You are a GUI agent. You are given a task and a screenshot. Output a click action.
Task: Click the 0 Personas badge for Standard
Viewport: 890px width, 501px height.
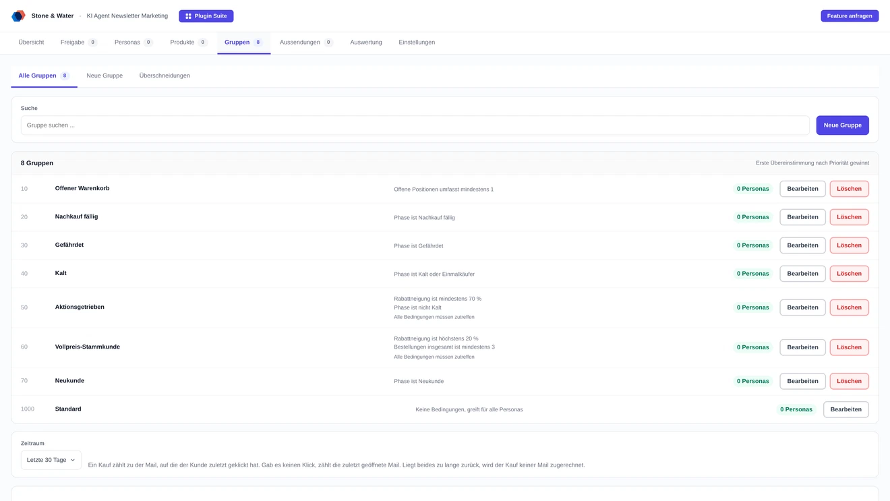(796, 409)
